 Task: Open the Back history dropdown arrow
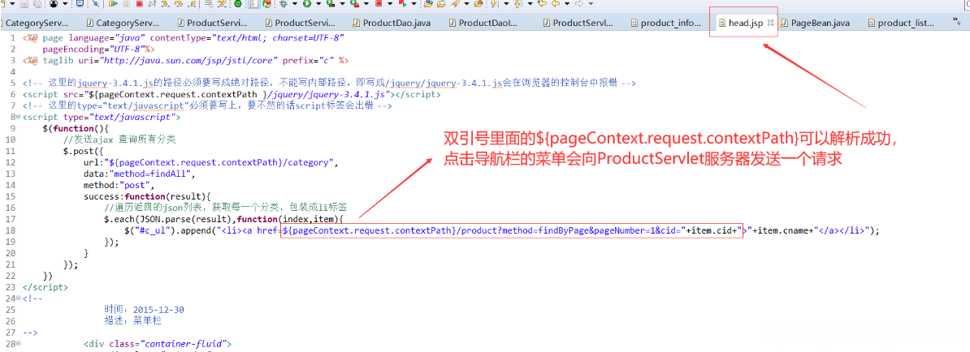567,4
